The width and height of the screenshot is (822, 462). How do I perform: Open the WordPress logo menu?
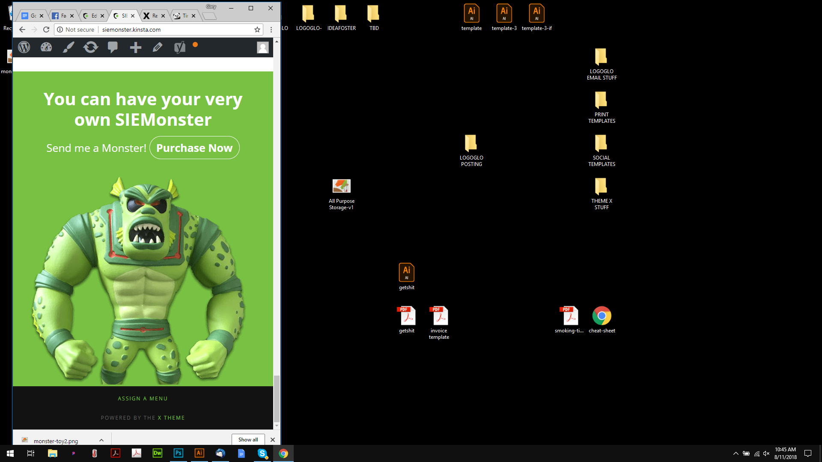(x=24, y=47)
